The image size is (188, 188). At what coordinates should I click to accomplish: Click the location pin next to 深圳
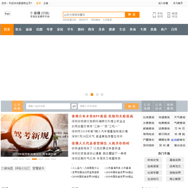point(31,13)
